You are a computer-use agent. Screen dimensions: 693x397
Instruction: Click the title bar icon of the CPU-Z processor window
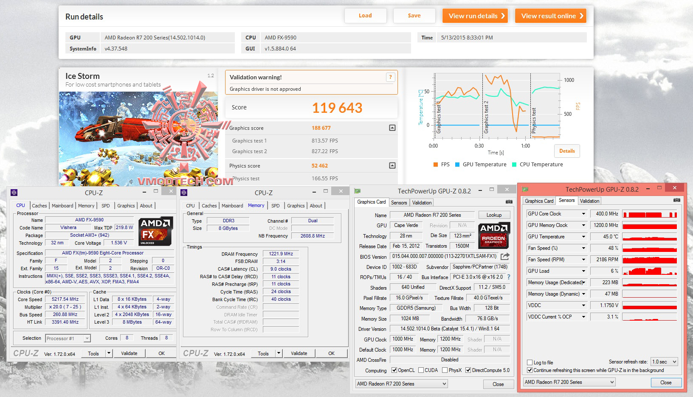pos(14,193)
